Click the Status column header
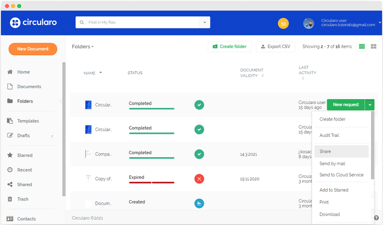Viewport: 383px width, 225px height. click(x=135, y=73)
